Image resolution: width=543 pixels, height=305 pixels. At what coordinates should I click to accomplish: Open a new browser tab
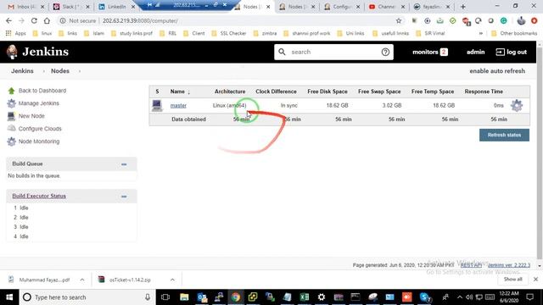[x=463, y=7]
